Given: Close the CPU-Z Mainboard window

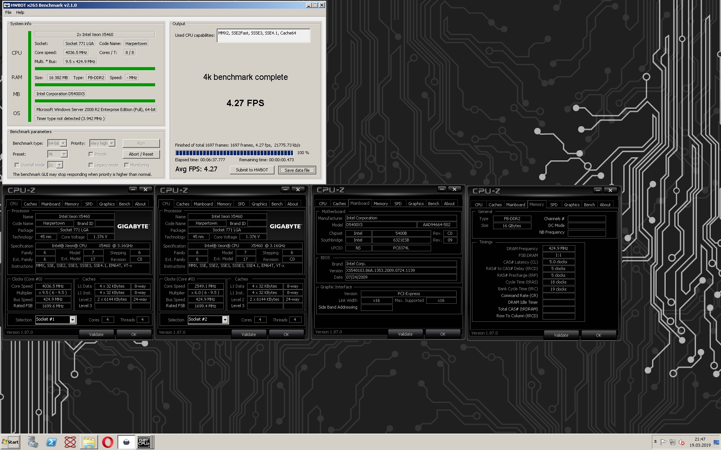Looking at the screenshot, I should point(454,189).
